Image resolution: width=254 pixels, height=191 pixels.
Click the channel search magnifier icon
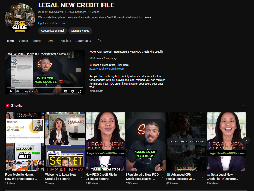pyautogui.click(x=99, y=41)
